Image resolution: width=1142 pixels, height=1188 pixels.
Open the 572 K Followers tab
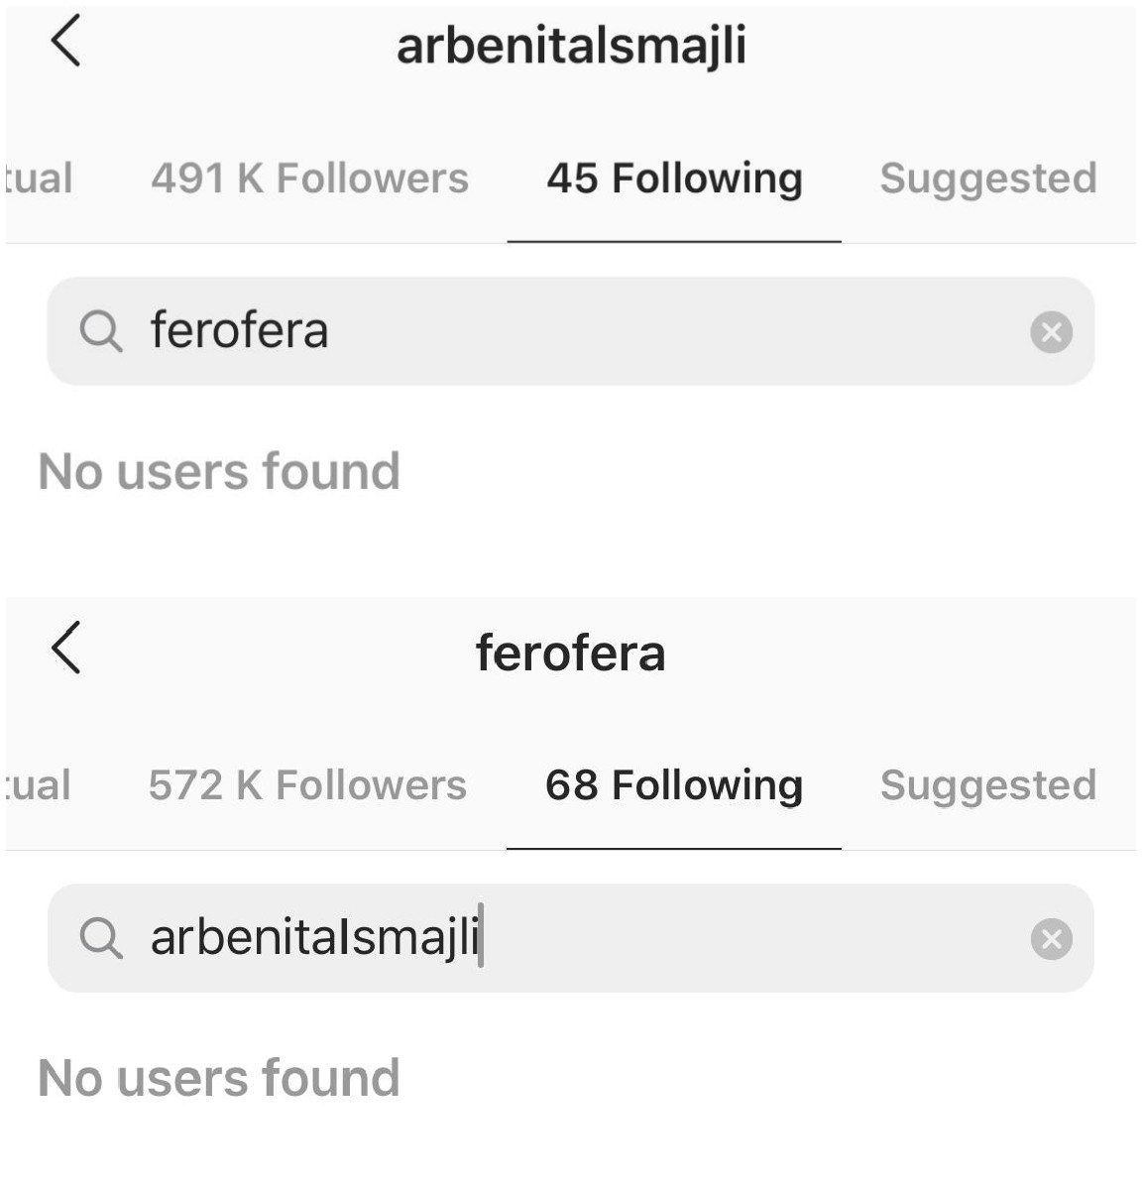click(x=307, y=785)
